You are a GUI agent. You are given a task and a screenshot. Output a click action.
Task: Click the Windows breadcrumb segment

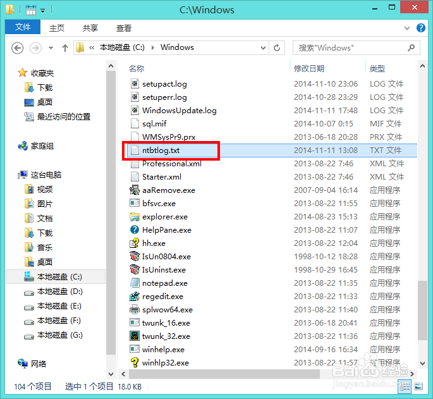(x=177, y=47)
